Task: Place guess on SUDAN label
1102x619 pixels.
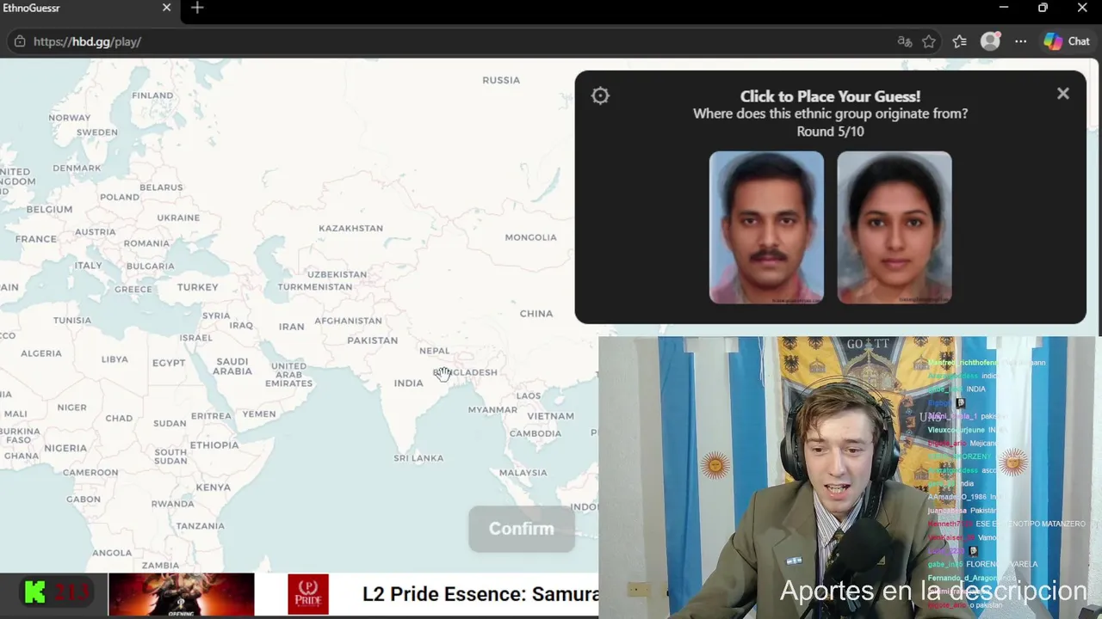Action: [170, 424]
